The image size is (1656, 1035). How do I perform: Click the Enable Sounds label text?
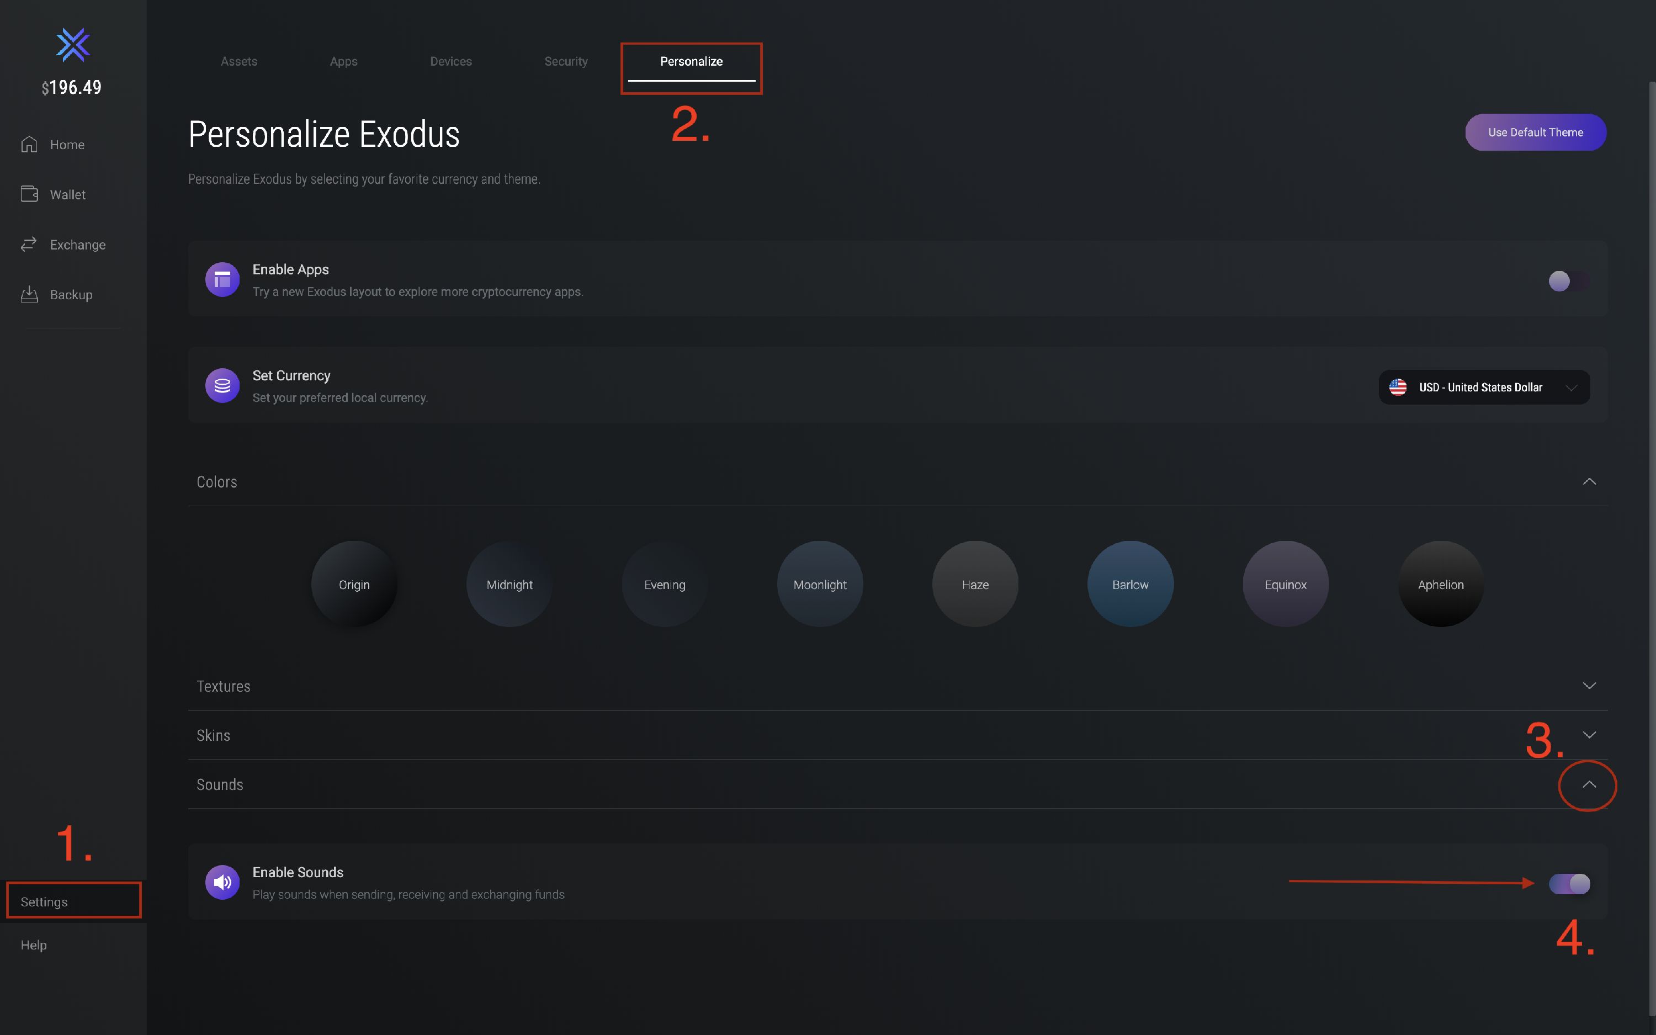(298, 872)
